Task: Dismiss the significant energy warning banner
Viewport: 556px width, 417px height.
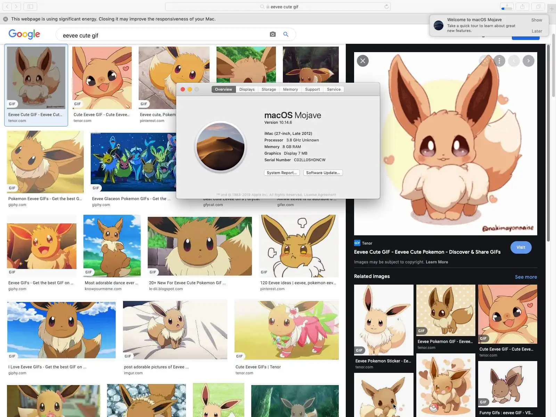Action: point(6,19)
